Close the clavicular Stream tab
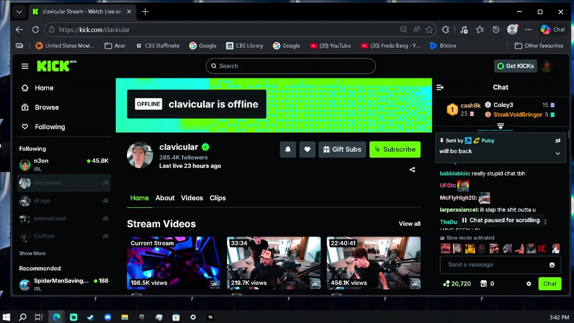Viewport: 574px width, 323px height. coord(129,12)
